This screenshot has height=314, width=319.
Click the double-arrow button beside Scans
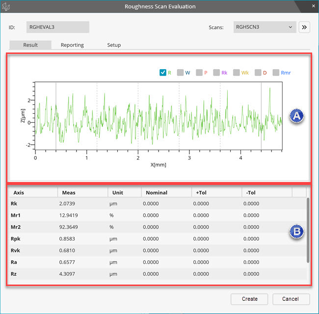tap(304, 27)
